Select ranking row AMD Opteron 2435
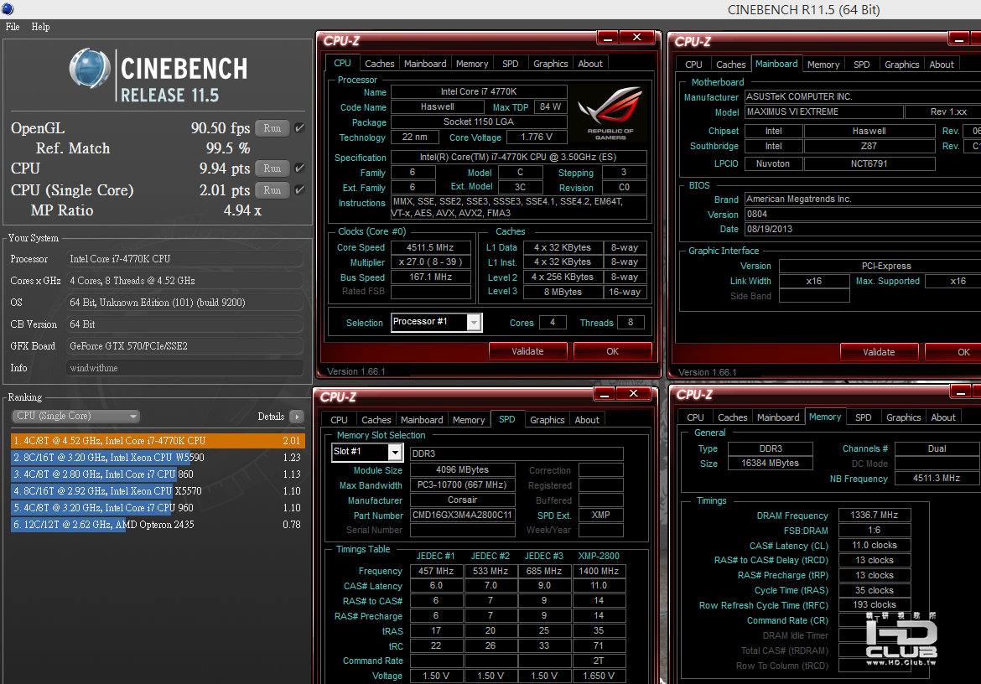 [x=158, y=526]
